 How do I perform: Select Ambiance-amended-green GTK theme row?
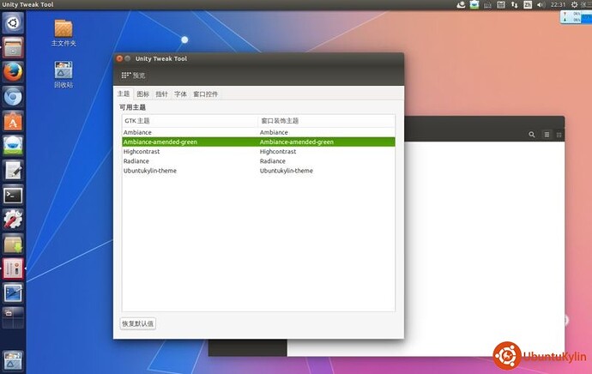click(160, 142)
